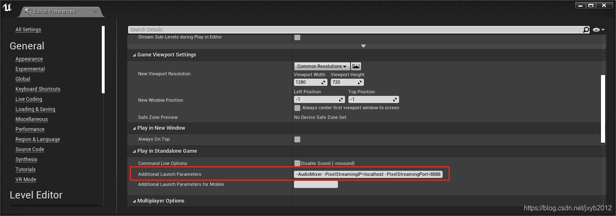Open the Miscellaneous settings
The height and width of the screenshot is (216, 616).
pos(31,119)
